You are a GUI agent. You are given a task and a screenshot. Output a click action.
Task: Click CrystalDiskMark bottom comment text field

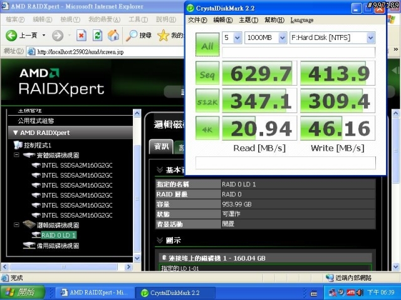[286, 162]
